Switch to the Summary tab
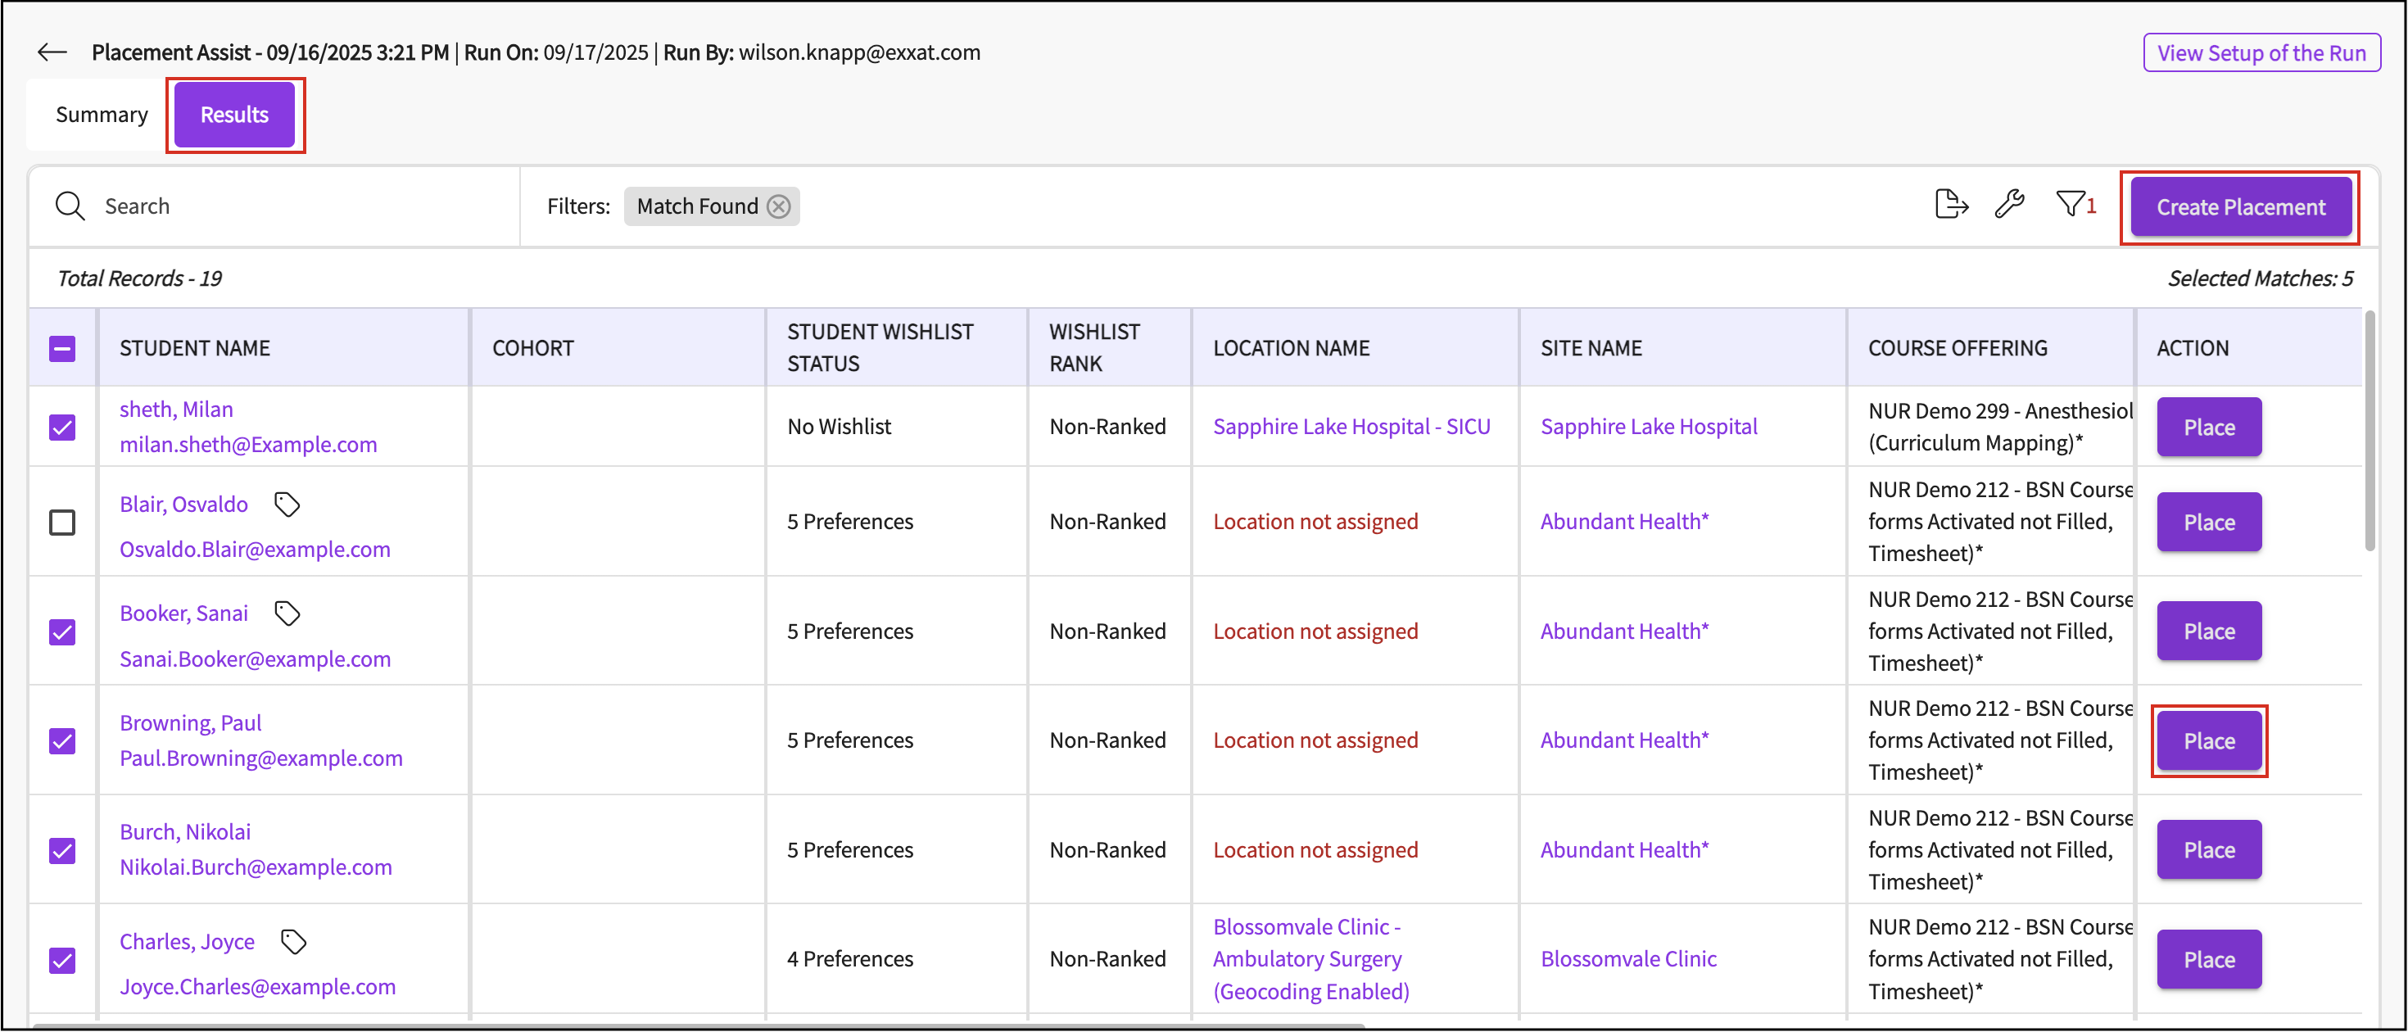The width and height of the screenshot is (2408, 1032). tap(101, 114)
